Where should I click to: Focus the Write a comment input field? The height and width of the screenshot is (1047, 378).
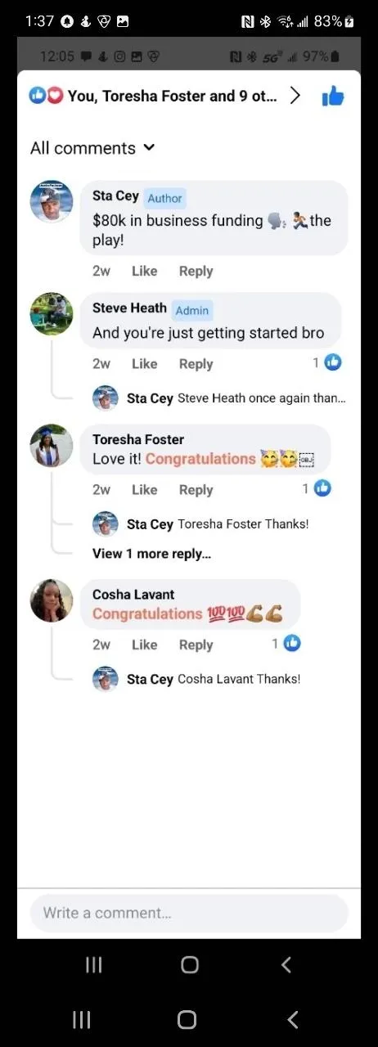[189, 913]
